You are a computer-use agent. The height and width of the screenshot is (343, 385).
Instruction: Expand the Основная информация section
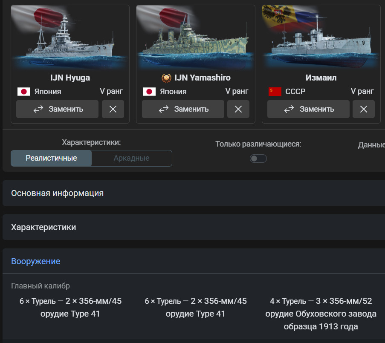coord(57,193)
